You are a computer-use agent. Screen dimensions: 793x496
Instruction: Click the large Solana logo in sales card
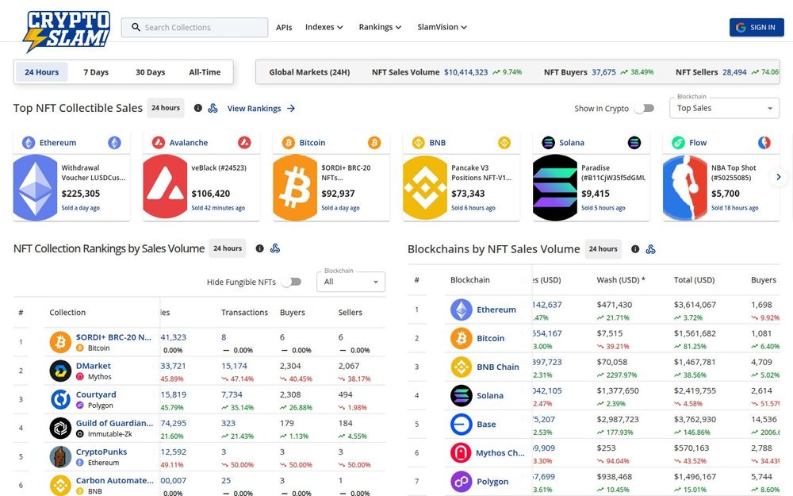coord(555,188)
